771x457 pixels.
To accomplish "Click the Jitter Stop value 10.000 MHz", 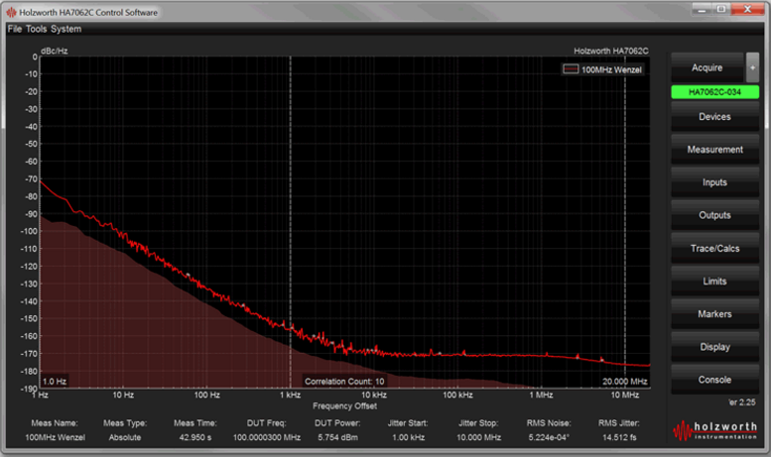I will pos(478,437).
